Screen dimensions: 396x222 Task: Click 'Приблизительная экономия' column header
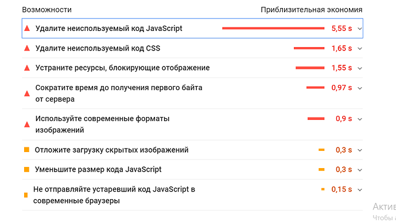pyautogui.click(x=312, y=10)
